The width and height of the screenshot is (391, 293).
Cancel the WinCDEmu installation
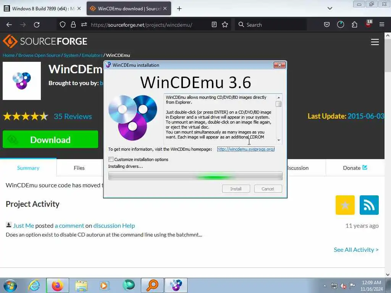(268, 189)
